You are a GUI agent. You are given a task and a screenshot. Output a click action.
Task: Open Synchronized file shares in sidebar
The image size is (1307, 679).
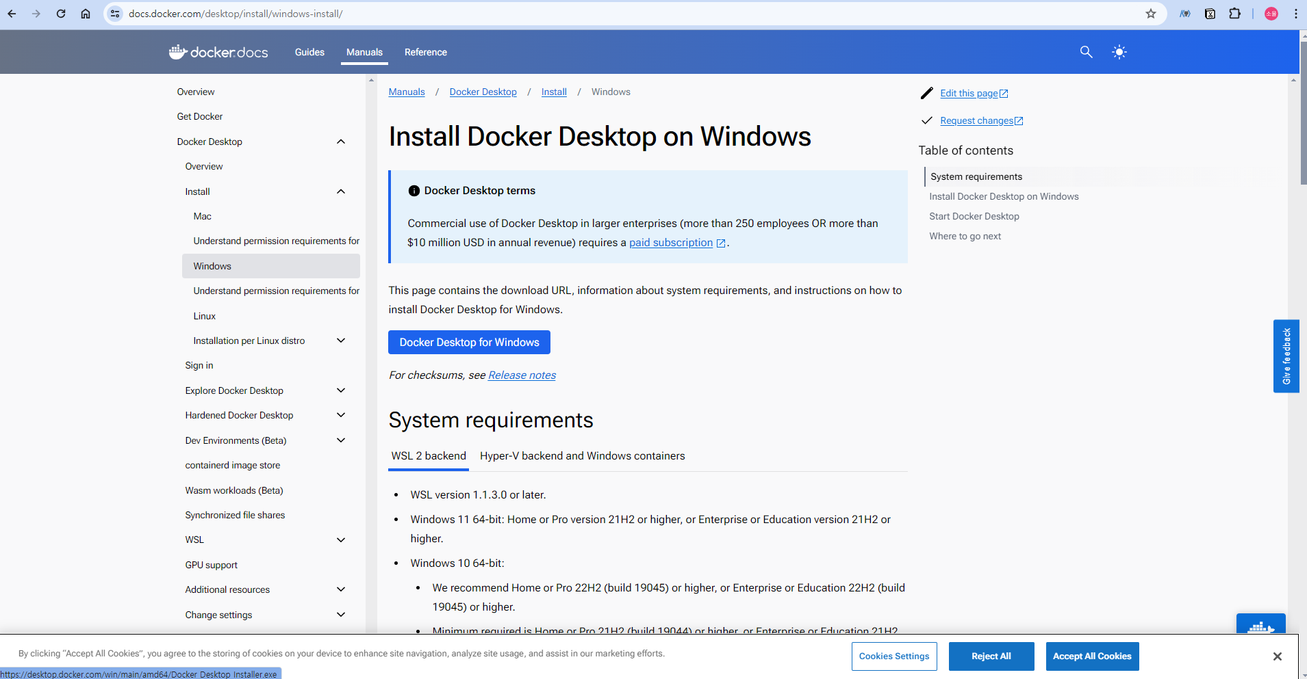(235, 515)
